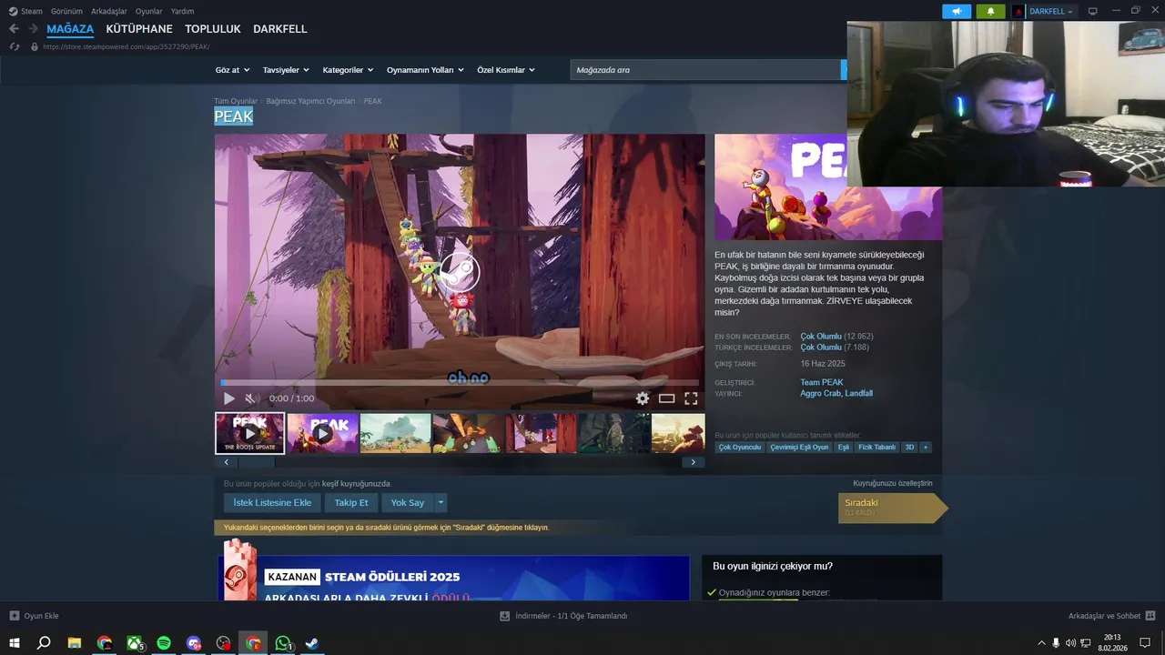Open WhatsApp from the Windows taskbar
Screen dimensions: 1165x655
pyautogui.click(x=283, y=643)
